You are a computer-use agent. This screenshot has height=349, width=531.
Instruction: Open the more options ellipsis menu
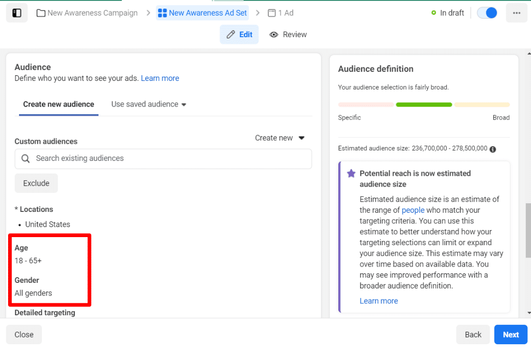coord(517,13)
